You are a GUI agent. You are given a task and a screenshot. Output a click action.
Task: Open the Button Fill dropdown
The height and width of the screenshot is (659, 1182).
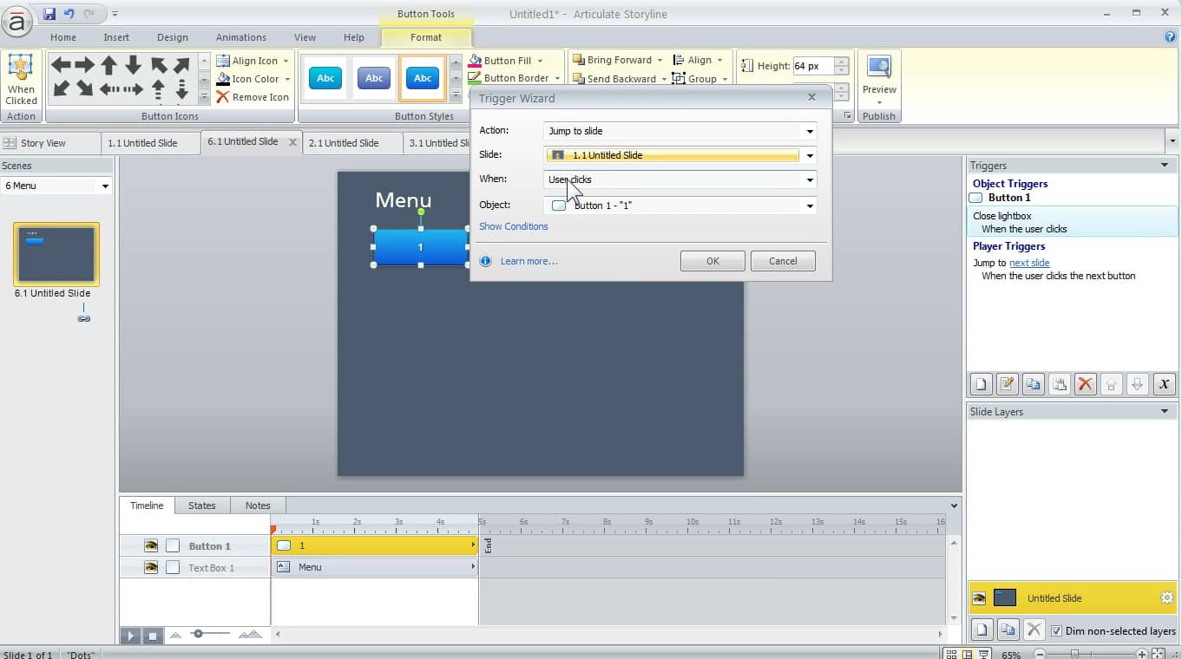click(540, 61)
